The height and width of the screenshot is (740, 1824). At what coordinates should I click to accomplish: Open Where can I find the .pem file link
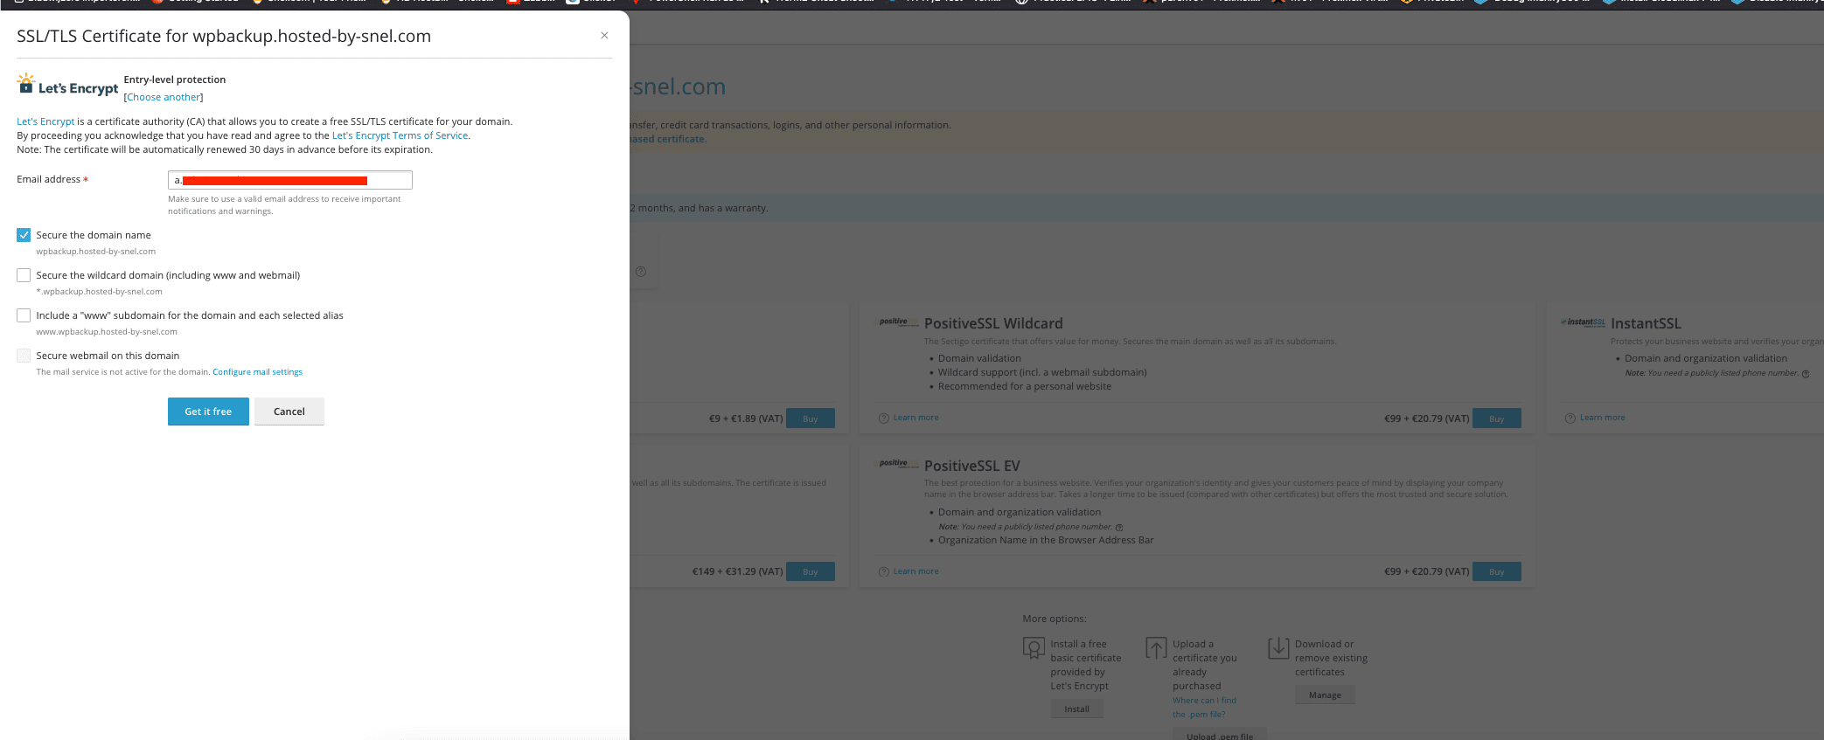click(x=1204, y=707)
